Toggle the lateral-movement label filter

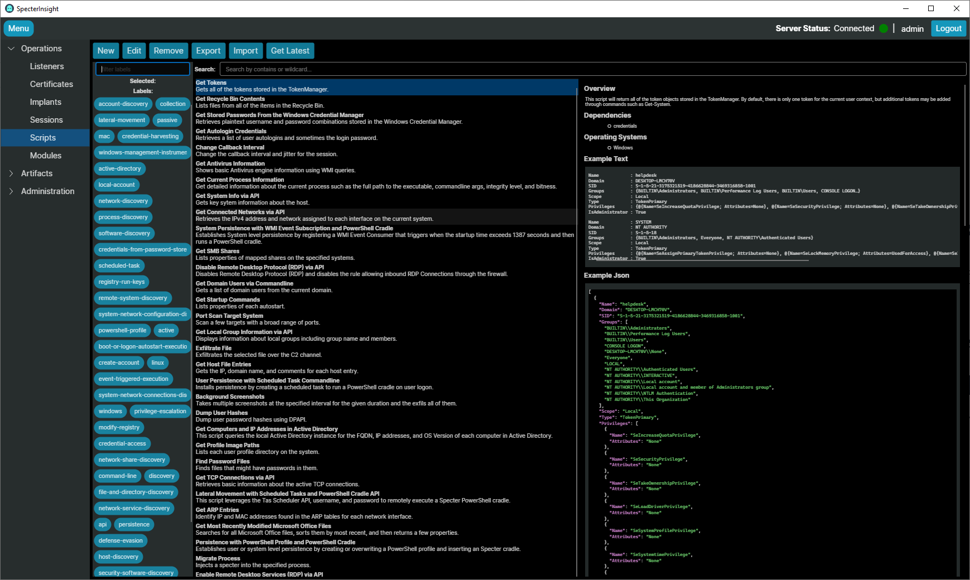click(122, 120)
